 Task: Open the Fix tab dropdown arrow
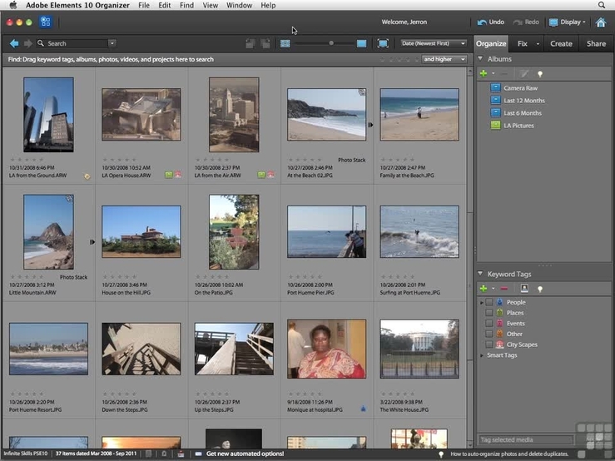pos(538,44)
